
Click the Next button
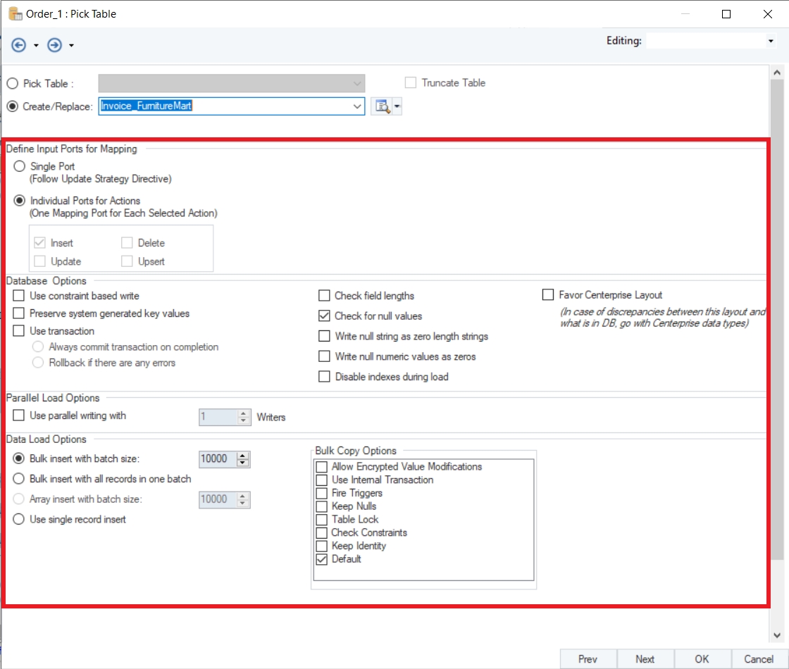point(645,659)
